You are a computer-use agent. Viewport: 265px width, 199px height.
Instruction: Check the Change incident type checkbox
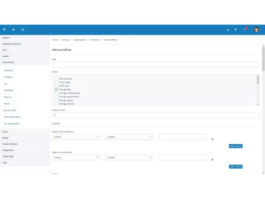tap(56, 93)
